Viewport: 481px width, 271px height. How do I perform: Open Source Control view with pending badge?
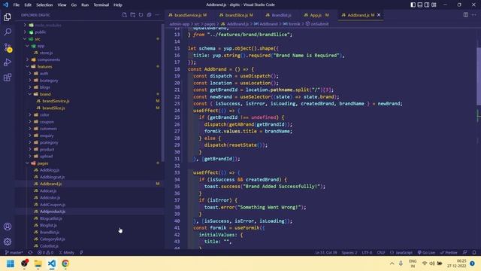(8, 47)
